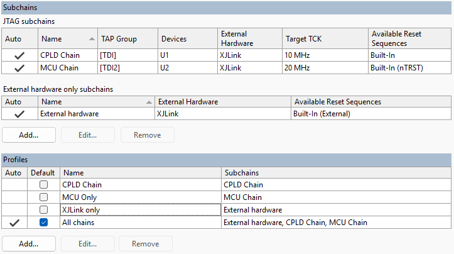This screenshot has width=454, height=254.
Task: Click the Auto checkmark for MCU Chain subchain
Action: (x=19, y=67)
